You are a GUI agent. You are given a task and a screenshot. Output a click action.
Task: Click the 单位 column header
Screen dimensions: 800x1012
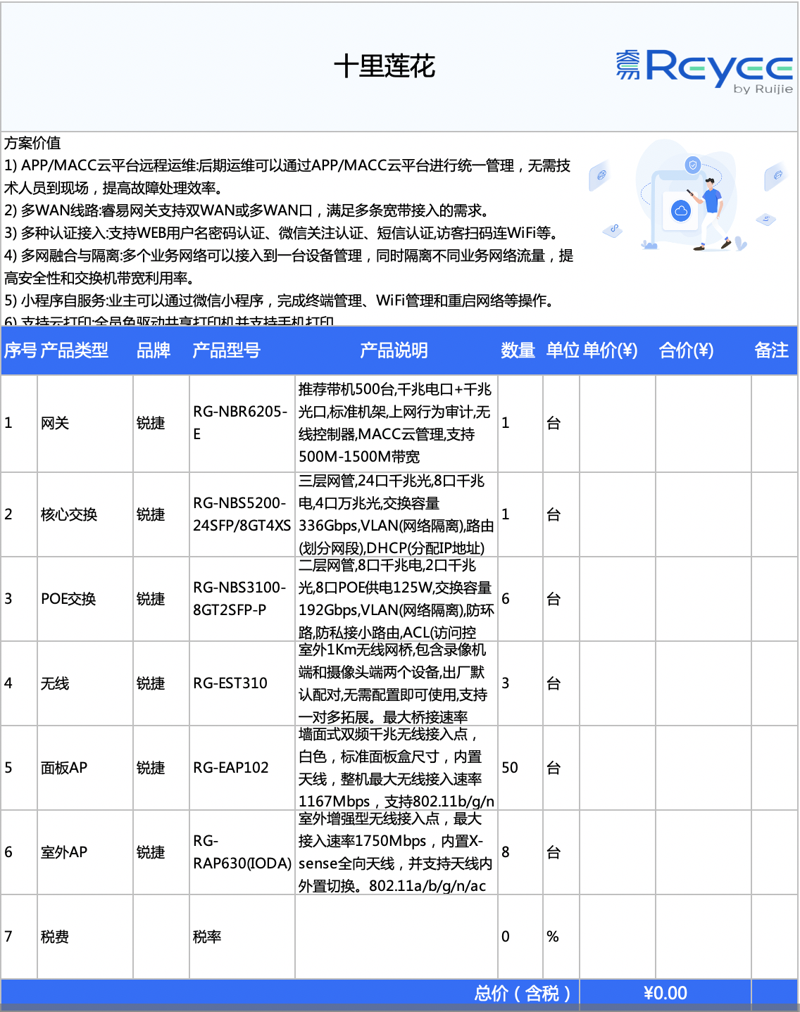click(563, 350)
